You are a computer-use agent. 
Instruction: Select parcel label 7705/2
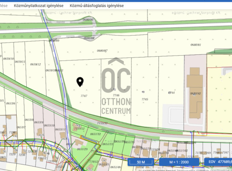pos(94,161)
